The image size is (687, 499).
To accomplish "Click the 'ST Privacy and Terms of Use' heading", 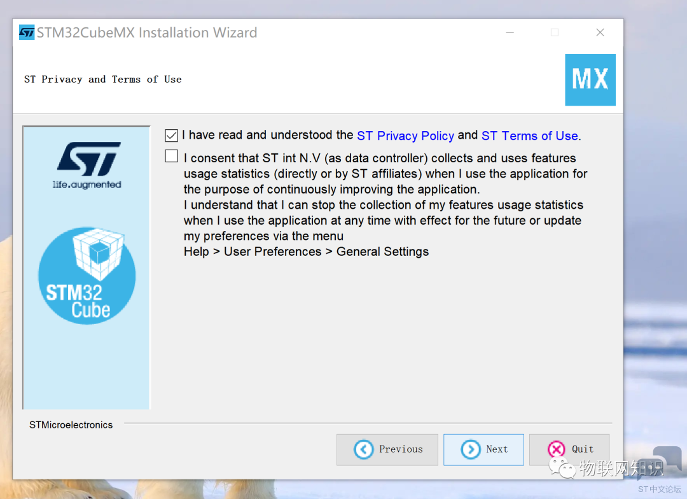I will point(103,80).
